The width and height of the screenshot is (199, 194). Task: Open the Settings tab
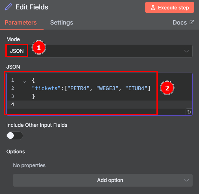coord(62,23)
